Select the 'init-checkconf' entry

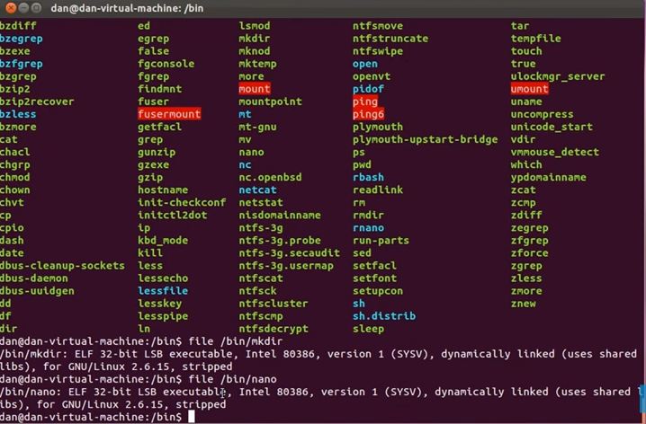pos(182,202)
